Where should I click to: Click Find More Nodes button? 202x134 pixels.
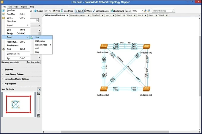[x=33, y=62]
